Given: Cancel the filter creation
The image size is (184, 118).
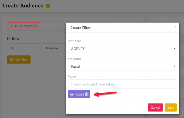Looking at the screenshot, I should [155, 107].
